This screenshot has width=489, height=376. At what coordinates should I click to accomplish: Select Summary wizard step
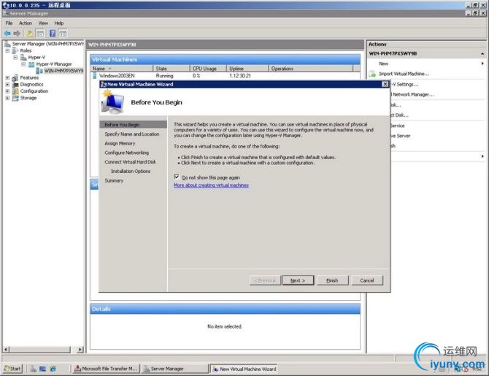click(x=114, y=180)
